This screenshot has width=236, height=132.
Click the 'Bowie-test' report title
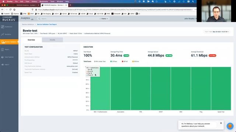click(x=30, y=30)
